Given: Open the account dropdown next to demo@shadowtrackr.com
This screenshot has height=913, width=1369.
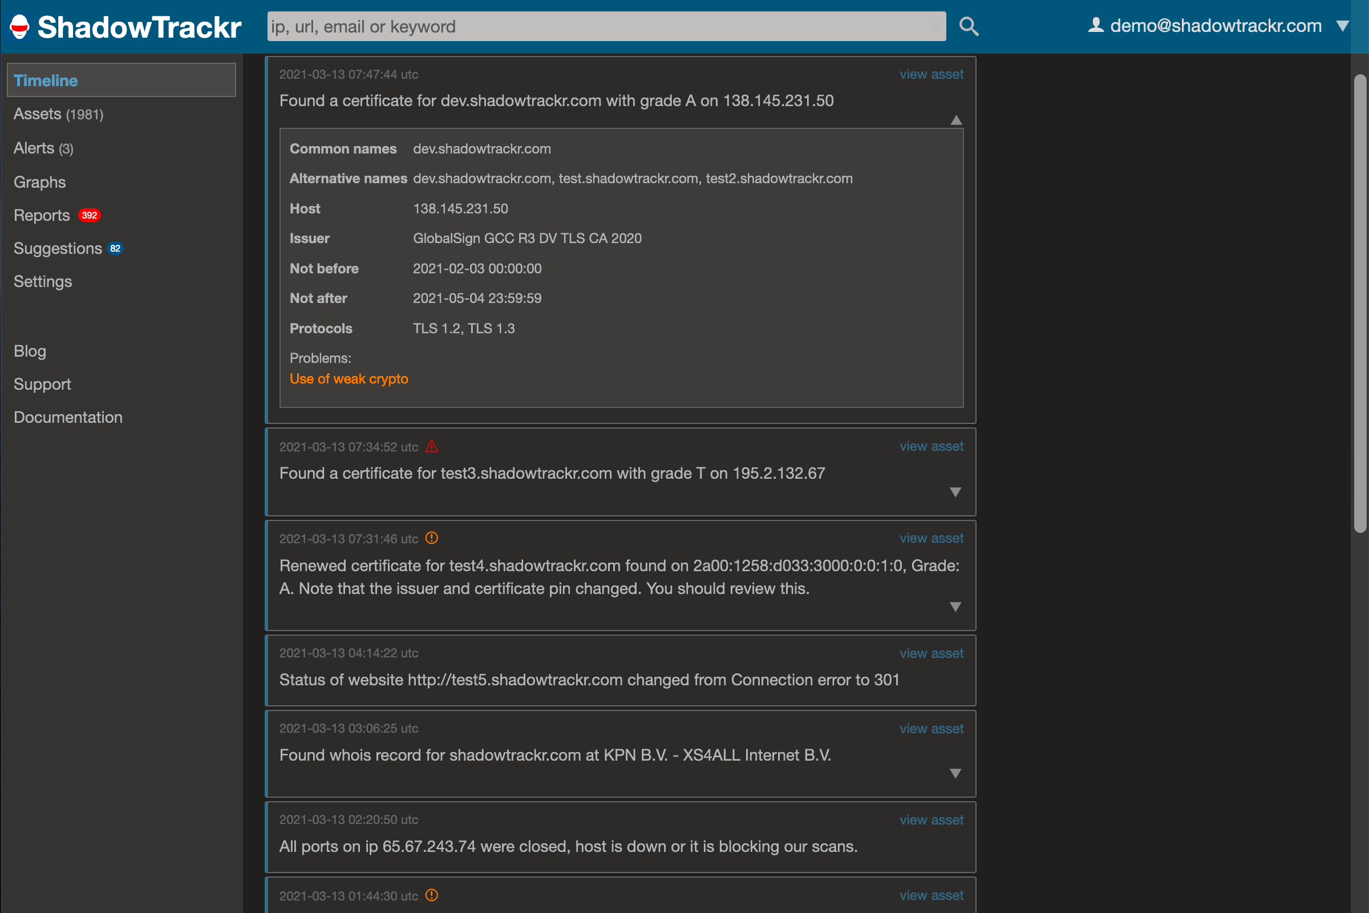Looking at the screenshot, I should click(x=1342, y=26).
